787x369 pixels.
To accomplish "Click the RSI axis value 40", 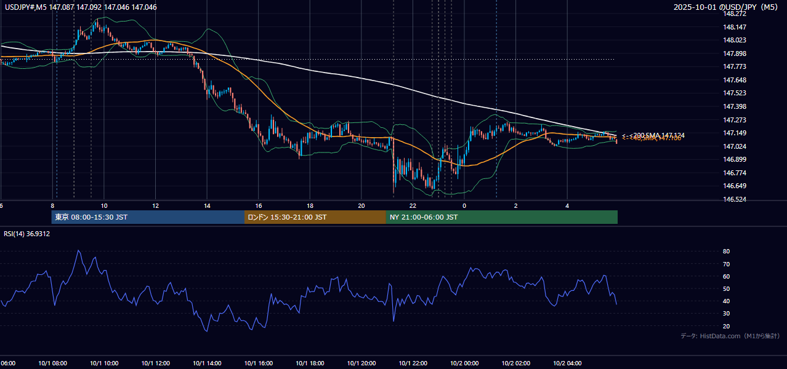I will pyautogui.click(x=727, y=301).
